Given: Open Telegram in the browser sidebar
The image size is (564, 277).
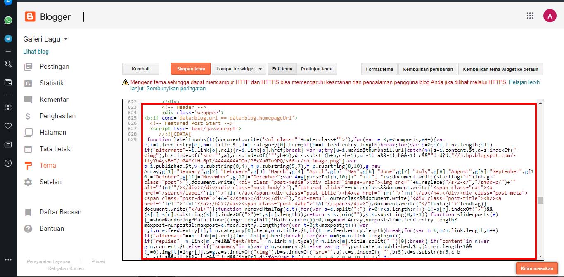Looking at the screenshot, I should click(8, 38).
